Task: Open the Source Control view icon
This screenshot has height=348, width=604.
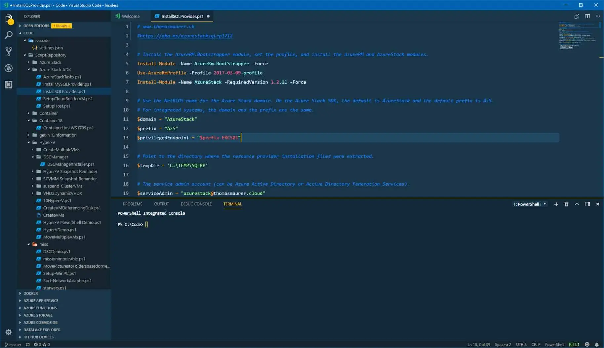Action: pos(9,52)
